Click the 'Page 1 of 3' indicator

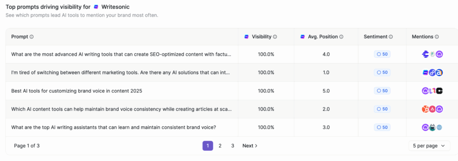[26, 146]
